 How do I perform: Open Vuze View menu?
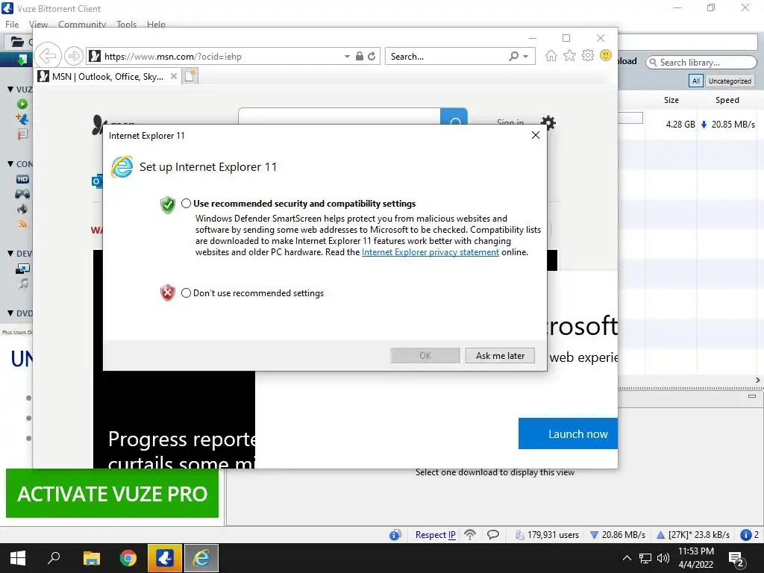38,25
